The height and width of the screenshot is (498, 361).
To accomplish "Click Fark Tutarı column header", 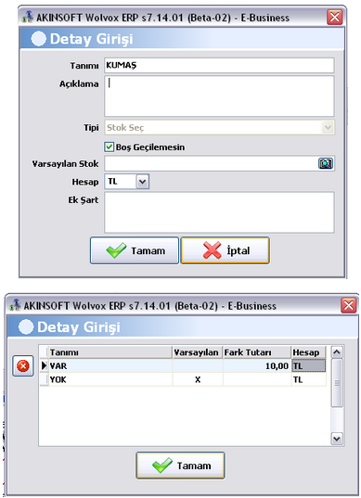I will (257, 352).
